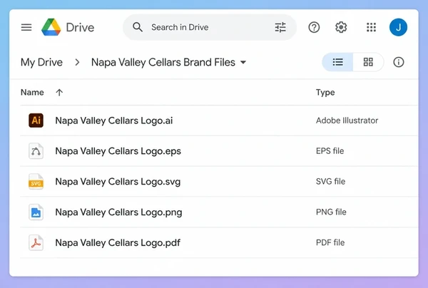428x288 pixels.
Task: Click the SVG file type cell
Action: pyautogui.click(x=330, y=181)
